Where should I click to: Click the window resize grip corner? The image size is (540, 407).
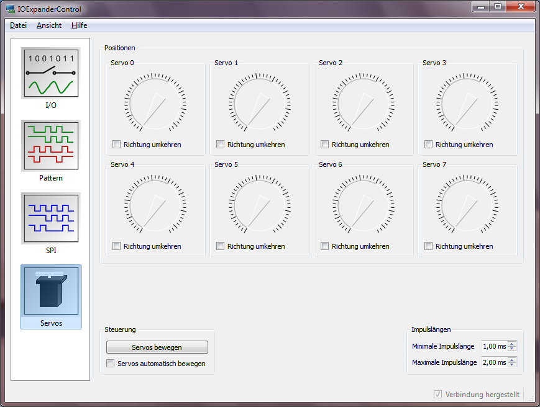(x=531, y=398)
